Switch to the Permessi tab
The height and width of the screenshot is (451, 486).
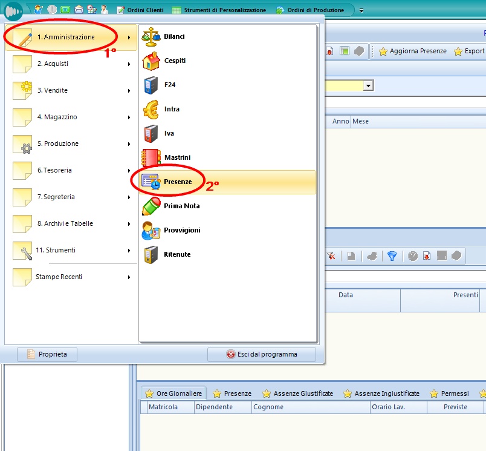click(449, 393)
